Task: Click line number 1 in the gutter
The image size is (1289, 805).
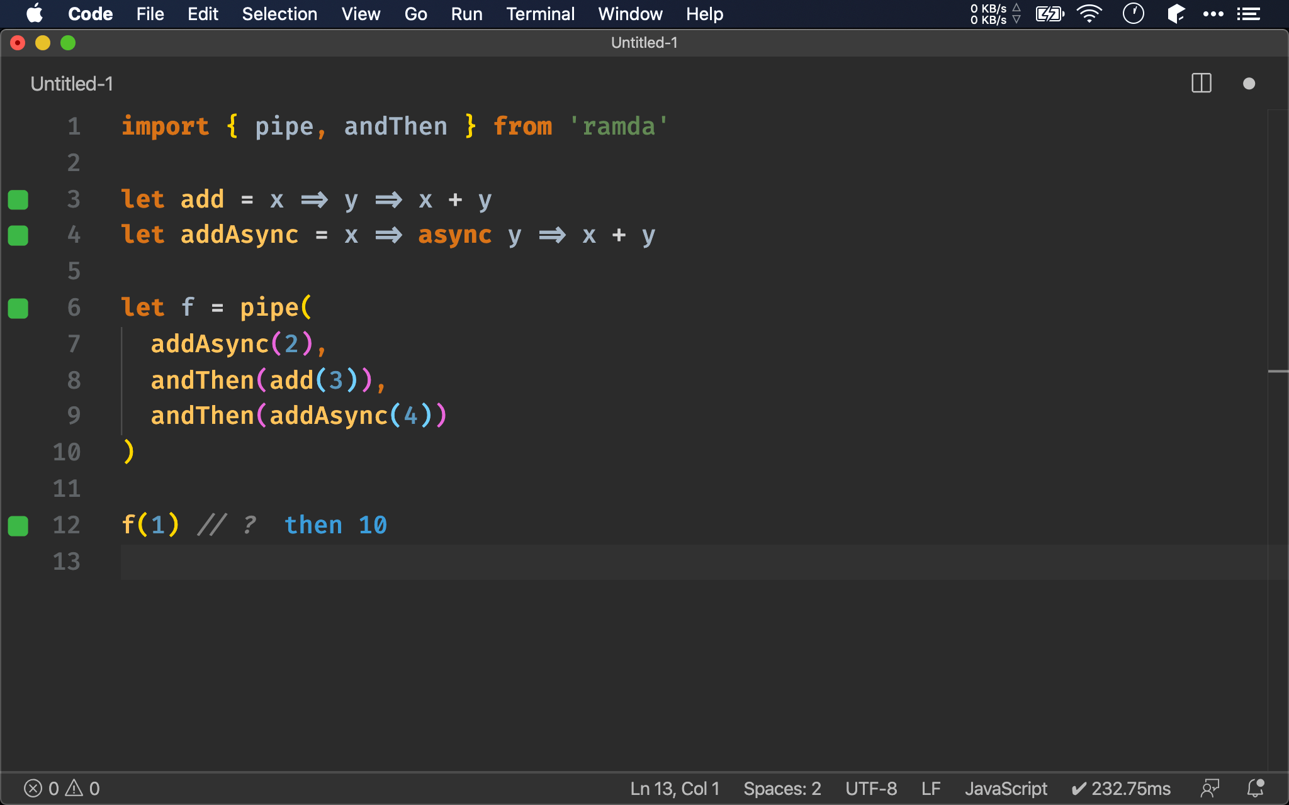Action: pyautogui.click(x=74, y=126)
